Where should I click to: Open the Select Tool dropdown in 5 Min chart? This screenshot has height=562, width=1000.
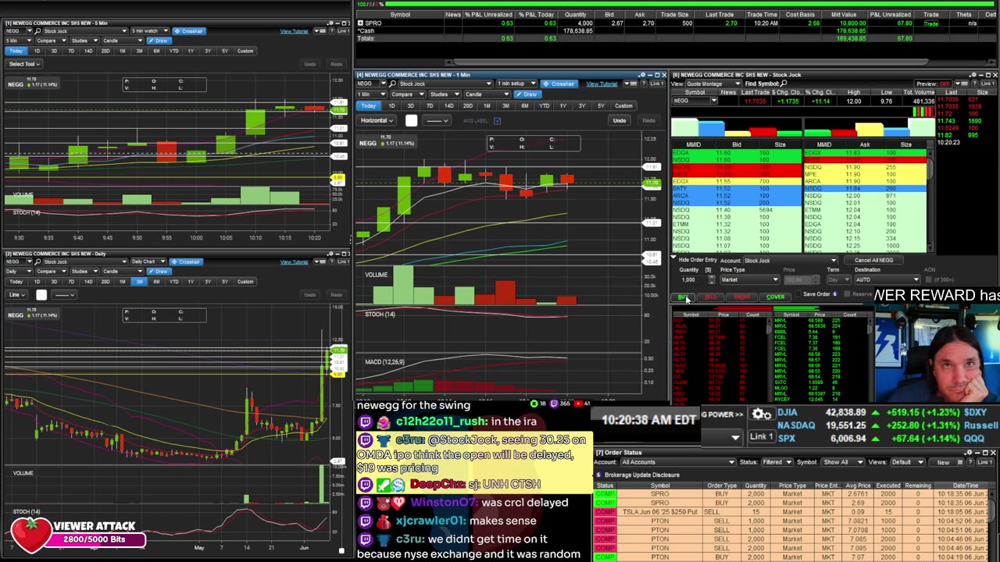24,64
